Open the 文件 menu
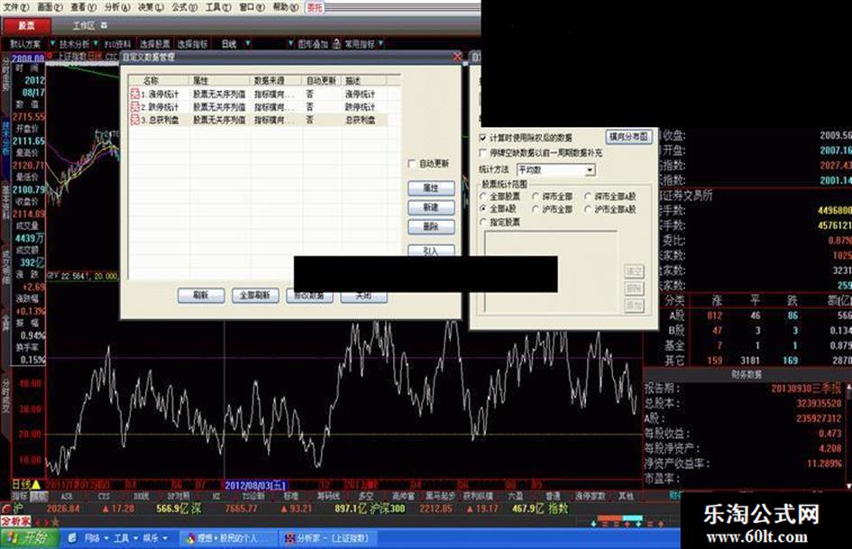852x549 pixels. point(16,7)
